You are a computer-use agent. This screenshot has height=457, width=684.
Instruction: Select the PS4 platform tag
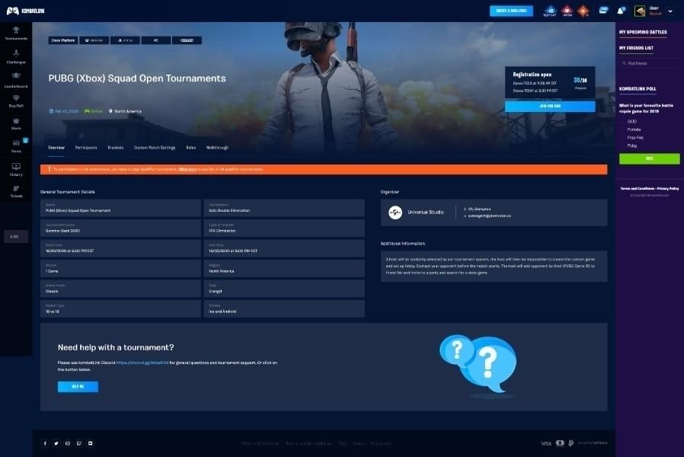click(x=125, y=40)
